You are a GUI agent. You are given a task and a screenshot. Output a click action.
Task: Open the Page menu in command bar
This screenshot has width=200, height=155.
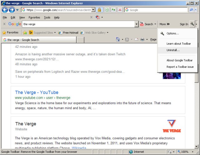click(x=153, y=40)
